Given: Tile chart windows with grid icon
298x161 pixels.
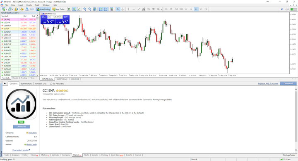Looking at the screenshot, I should click(94, 9).
